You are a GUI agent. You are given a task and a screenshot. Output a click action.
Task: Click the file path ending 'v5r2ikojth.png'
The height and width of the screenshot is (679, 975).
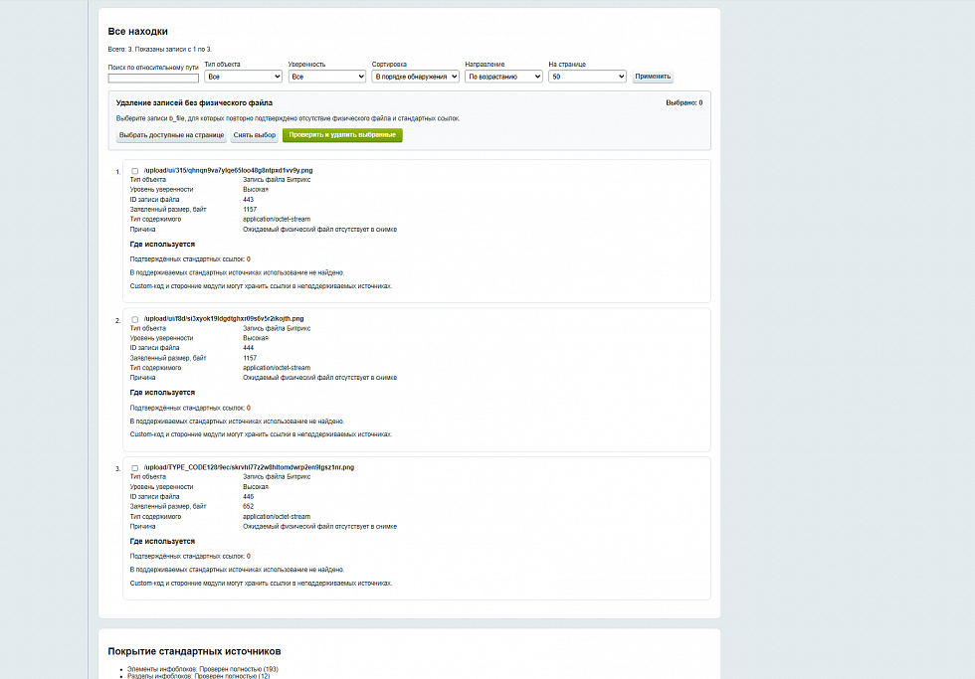point(224,319)
